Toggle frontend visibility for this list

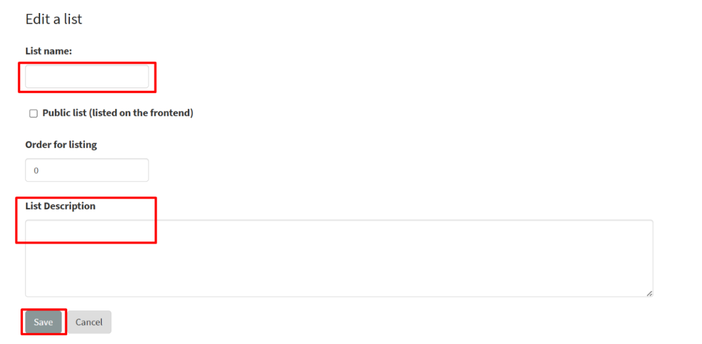[x=34, y=114]
